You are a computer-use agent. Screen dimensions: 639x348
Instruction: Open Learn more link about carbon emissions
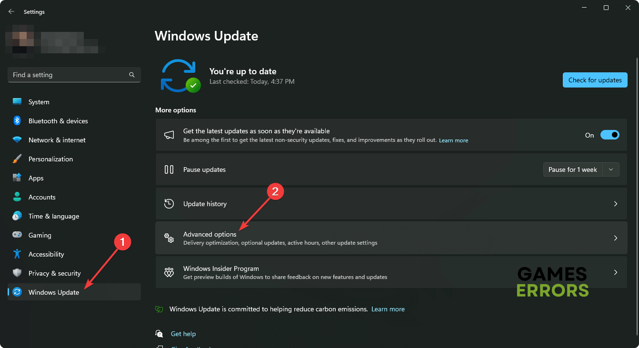click(388, 309)
